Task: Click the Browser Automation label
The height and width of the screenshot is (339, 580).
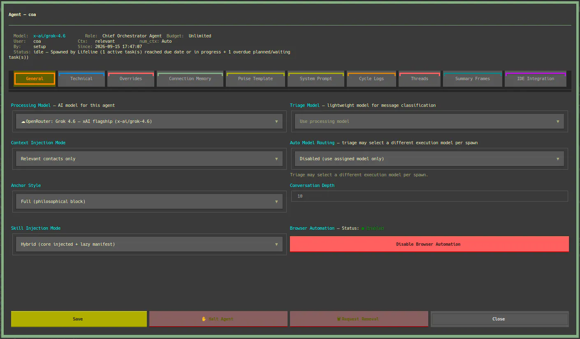Action: click(312, 228)
